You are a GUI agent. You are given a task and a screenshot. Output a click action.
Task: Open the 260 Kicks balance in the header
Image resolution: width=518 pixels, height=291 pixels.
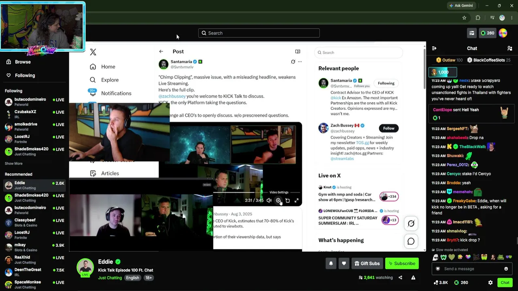point(487,33)
